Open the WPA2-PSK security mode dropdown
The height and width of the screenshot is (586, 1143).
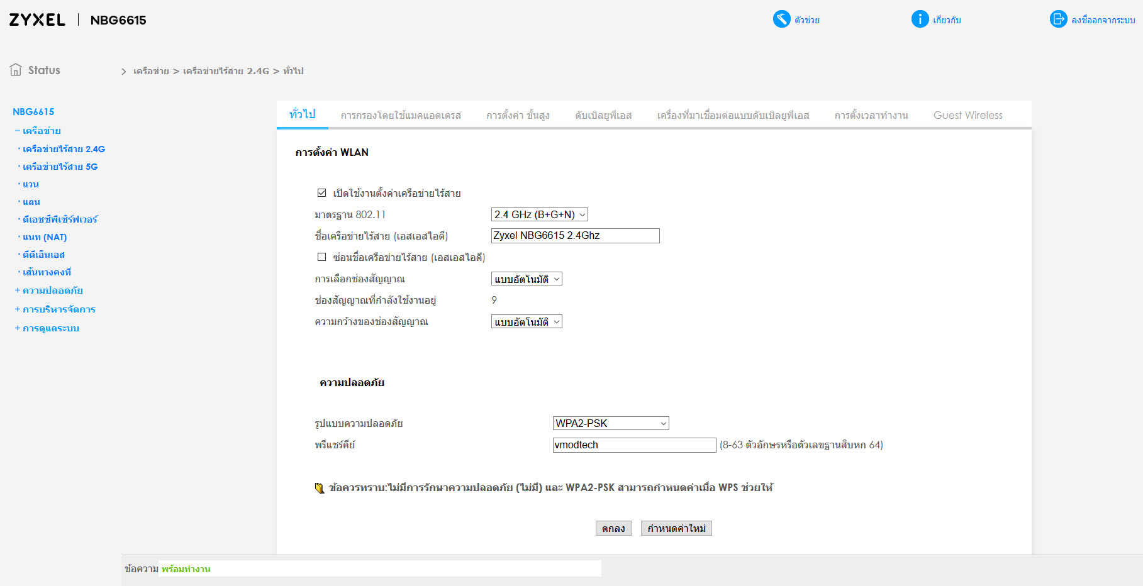[x=610, y=423]
